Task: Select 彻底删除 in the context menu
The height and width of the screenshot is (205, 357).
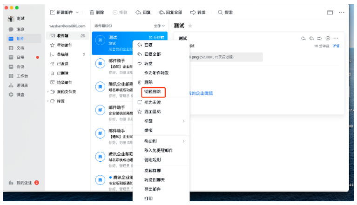Action: tap(153, 92)
